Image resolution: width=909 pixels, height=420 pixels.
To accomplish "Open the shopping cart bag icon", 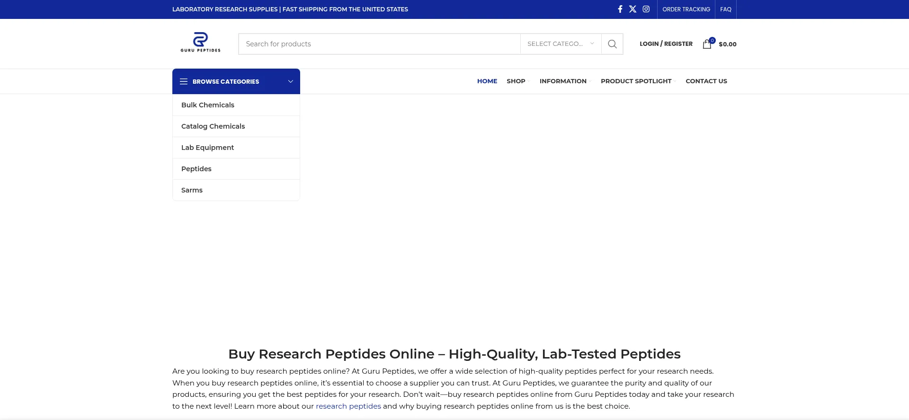I will (708, 44).
